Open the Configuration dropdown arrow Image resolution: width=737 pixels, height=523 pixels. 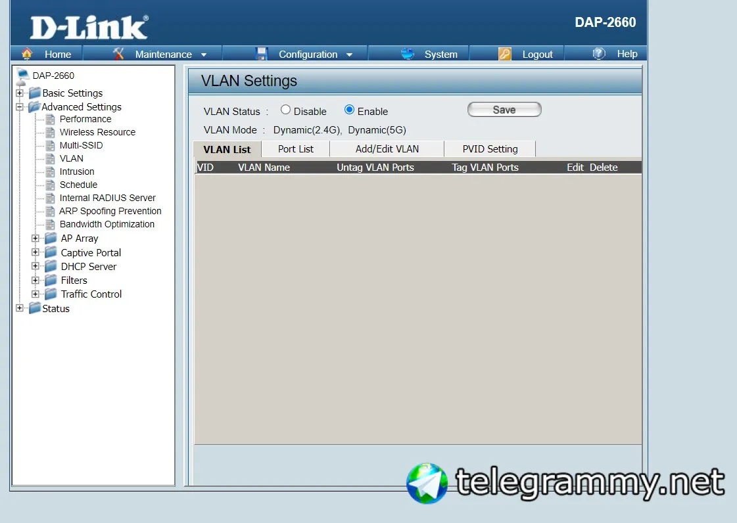coord(349,55)
